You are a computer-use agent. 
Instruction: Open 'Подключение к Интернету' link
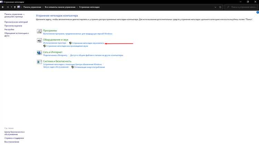pos(55,55)
